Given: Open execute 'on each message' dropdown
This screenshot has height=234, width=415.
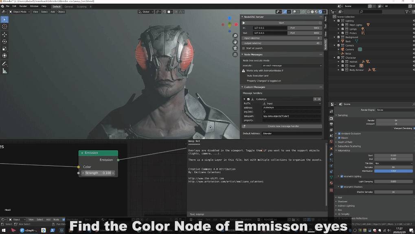Looking at the screenshot, I should pyautogui.click(x=292, y=66).
